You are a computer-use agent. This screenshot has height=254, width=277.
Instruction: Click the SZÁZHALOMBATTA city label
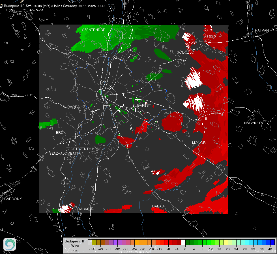65,153
